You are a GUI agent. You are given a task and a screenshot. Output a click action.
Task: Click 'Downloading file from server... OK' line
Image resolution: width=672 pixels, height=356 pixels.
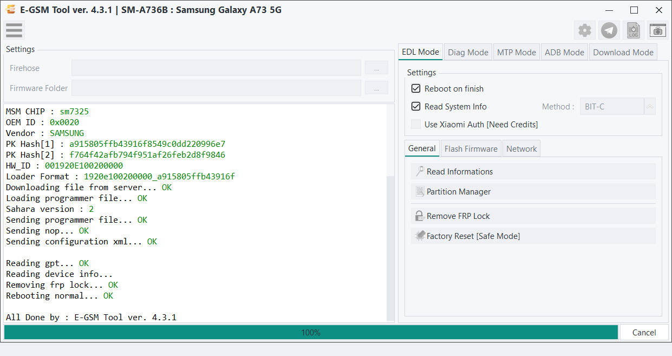click(x=89, y=187)
